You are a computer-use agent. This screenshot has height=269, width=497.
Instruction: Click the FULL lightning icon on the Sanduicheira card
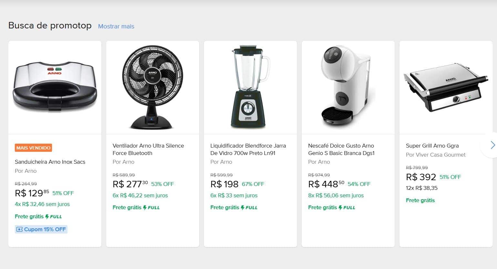click(x=47, y=217)
